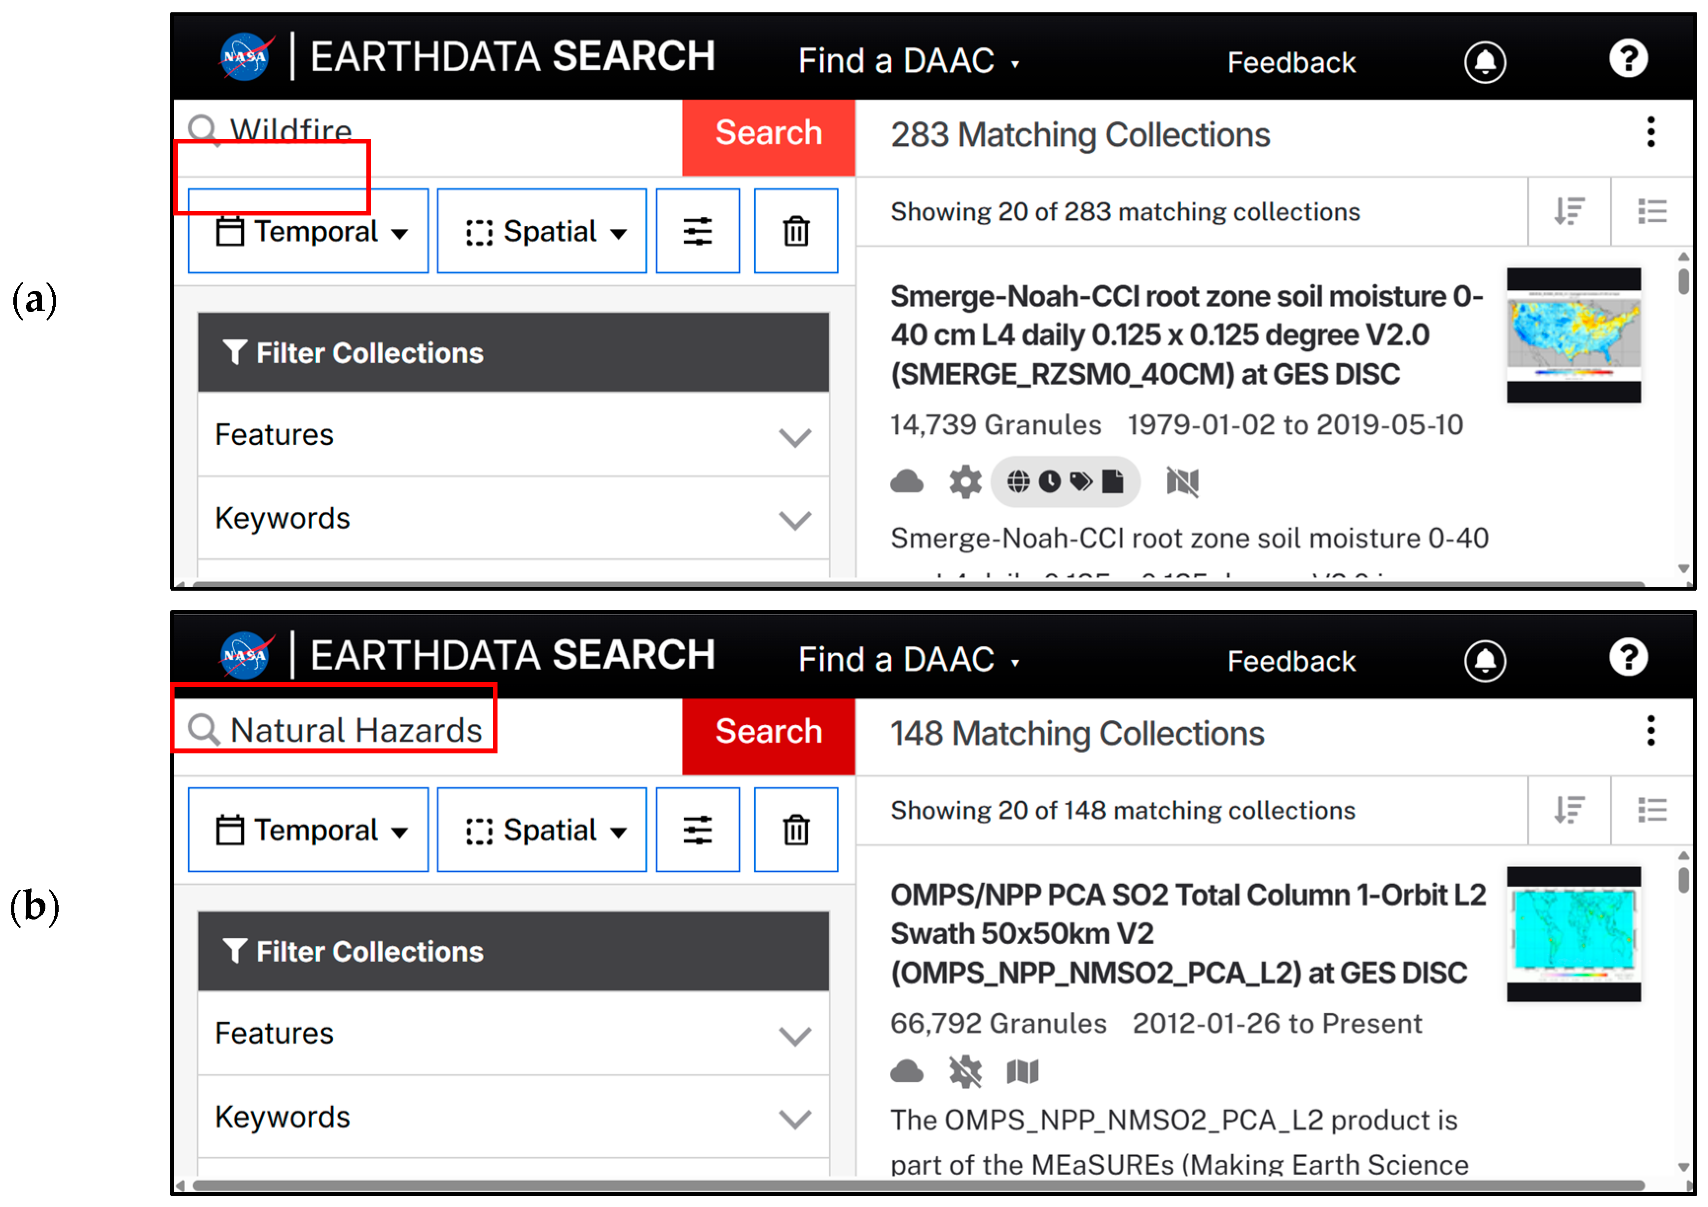Click cloud icon under Smerge-Noah-CCI collection
1708x1207 pixels.
pos(906,482)
